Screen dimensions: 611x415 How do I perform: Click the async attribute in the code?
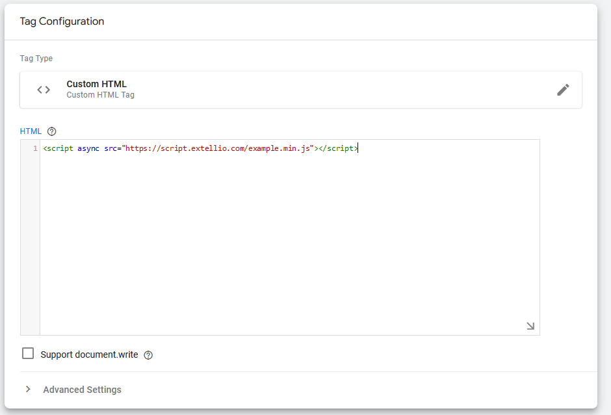pos(88,148)
